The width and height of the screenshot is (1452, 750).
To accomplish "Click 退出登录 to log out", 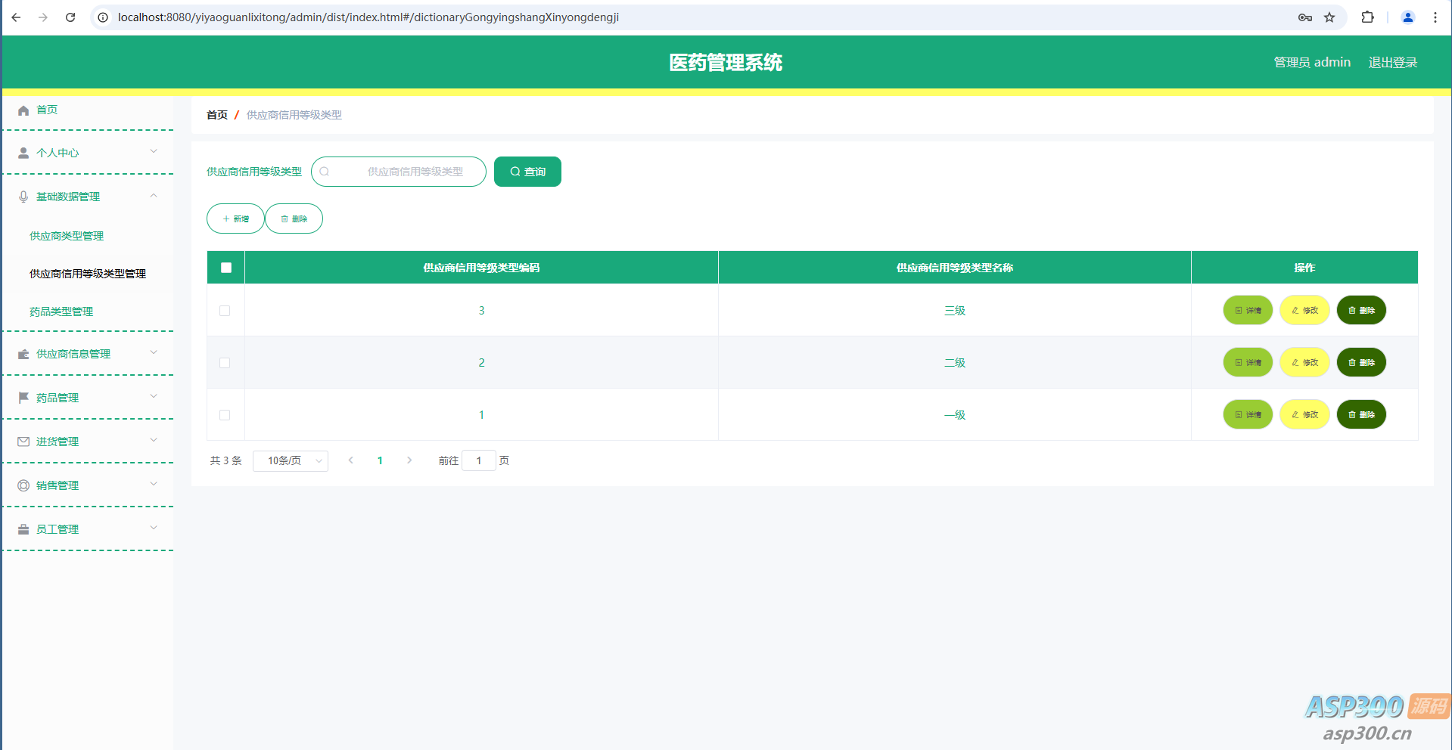I will point(1393,63).
